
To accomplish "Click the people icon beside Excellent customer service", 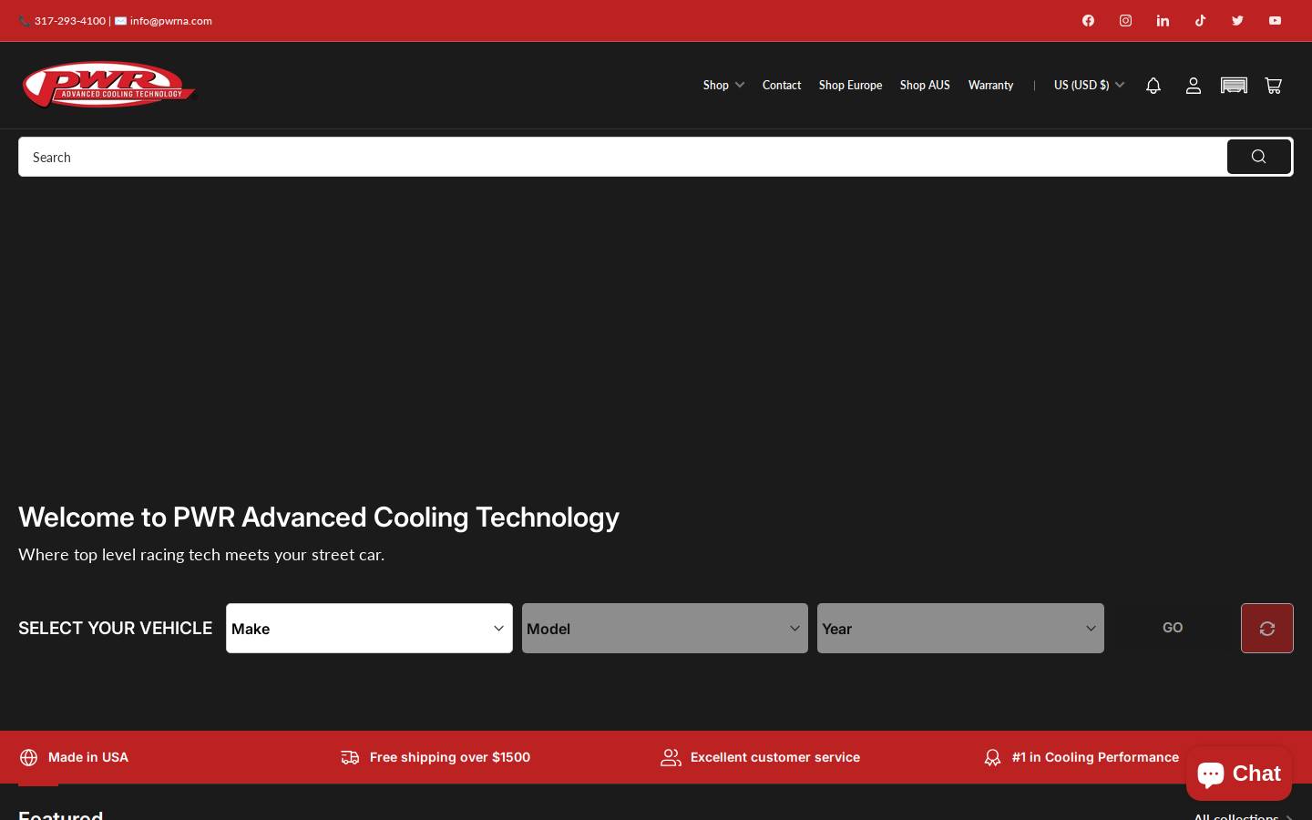I will 671,757.
